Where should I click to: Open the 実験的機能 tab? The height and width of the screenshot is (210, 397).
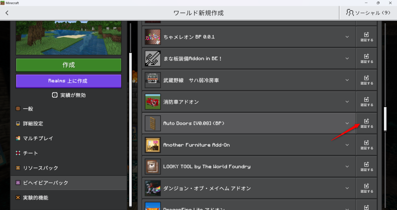tap(69, 198)
